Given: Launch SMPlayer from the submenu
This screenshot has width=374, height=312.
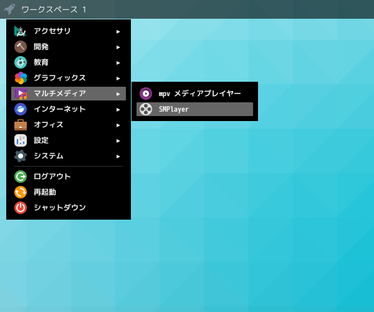Looking at the screenshot, I should 194,109.
